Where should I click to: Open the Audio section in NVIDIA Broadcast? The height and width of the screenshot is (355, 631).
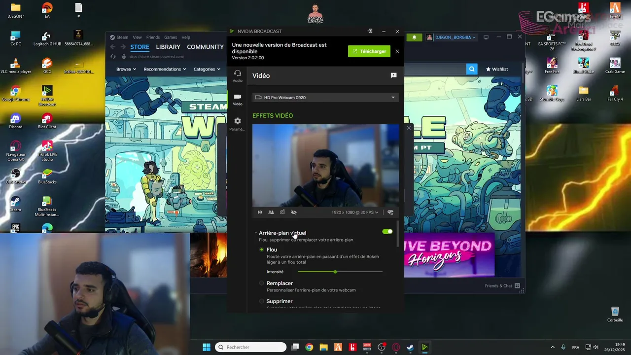click(238, 75)
